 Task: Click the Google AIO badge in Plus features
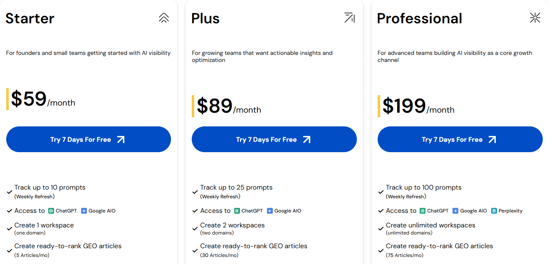[x=284, y=211]
